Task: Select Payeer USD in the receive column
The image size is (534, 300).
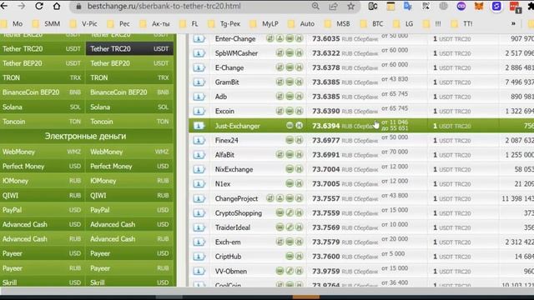Action: click(x=129, y=253)
